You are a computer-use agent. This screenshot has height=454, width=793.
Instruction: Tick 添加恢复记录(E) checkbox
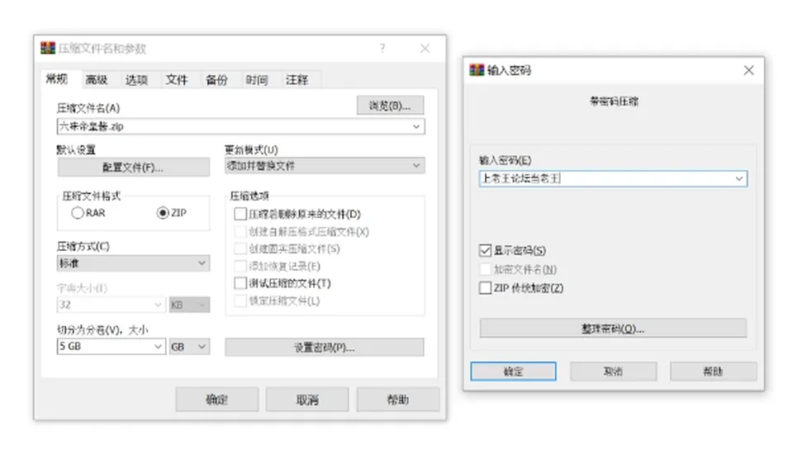click(240, 266)
